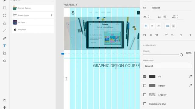The image size is (195, 109).
Task: Edit paragraph spacing value 0
Action: coord(178,17)
